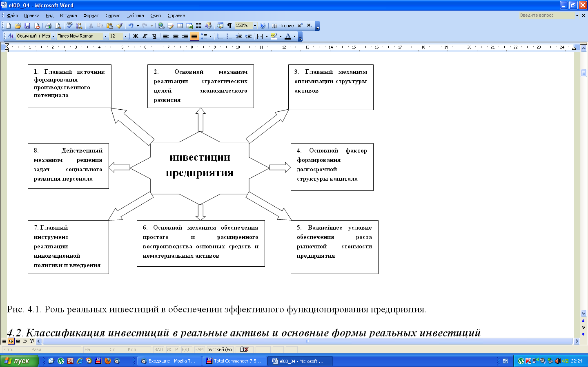Viewport: 588px width, 367px height.
Task: Toggle numbered list
Action: coord(220,36)
